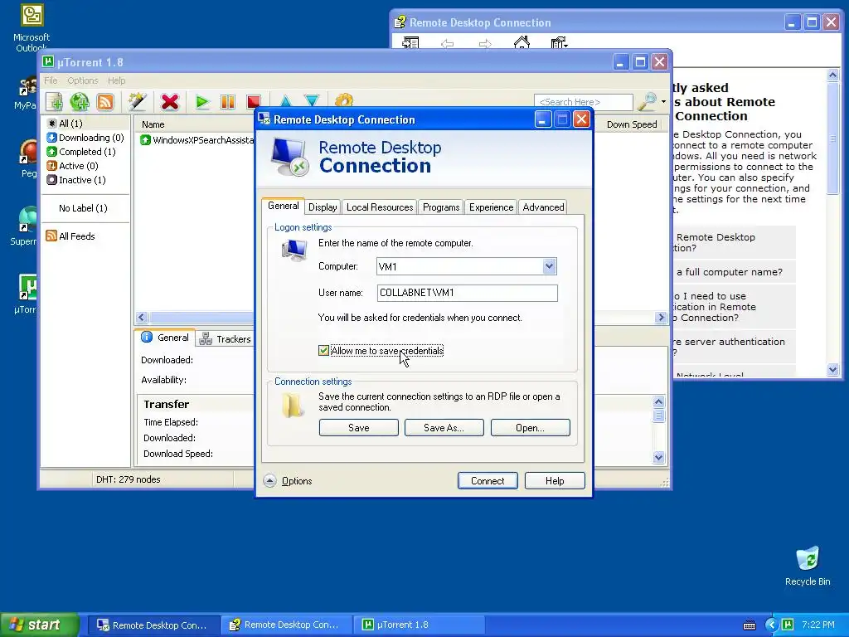
Task: Select Active (0) in sidebar
Action: [73, 166]
